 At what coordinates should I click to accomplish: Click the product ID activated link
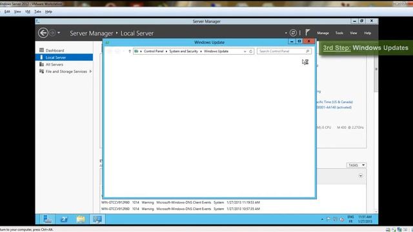pyautogui.click(x=334, y=108)
